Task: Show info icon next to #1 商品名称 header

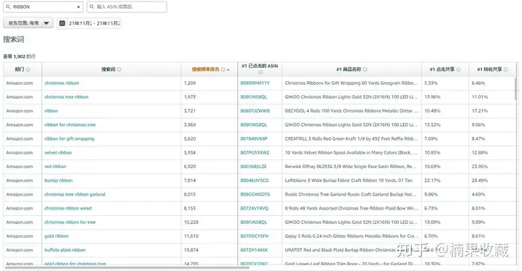Action: (x=365, y=70)
